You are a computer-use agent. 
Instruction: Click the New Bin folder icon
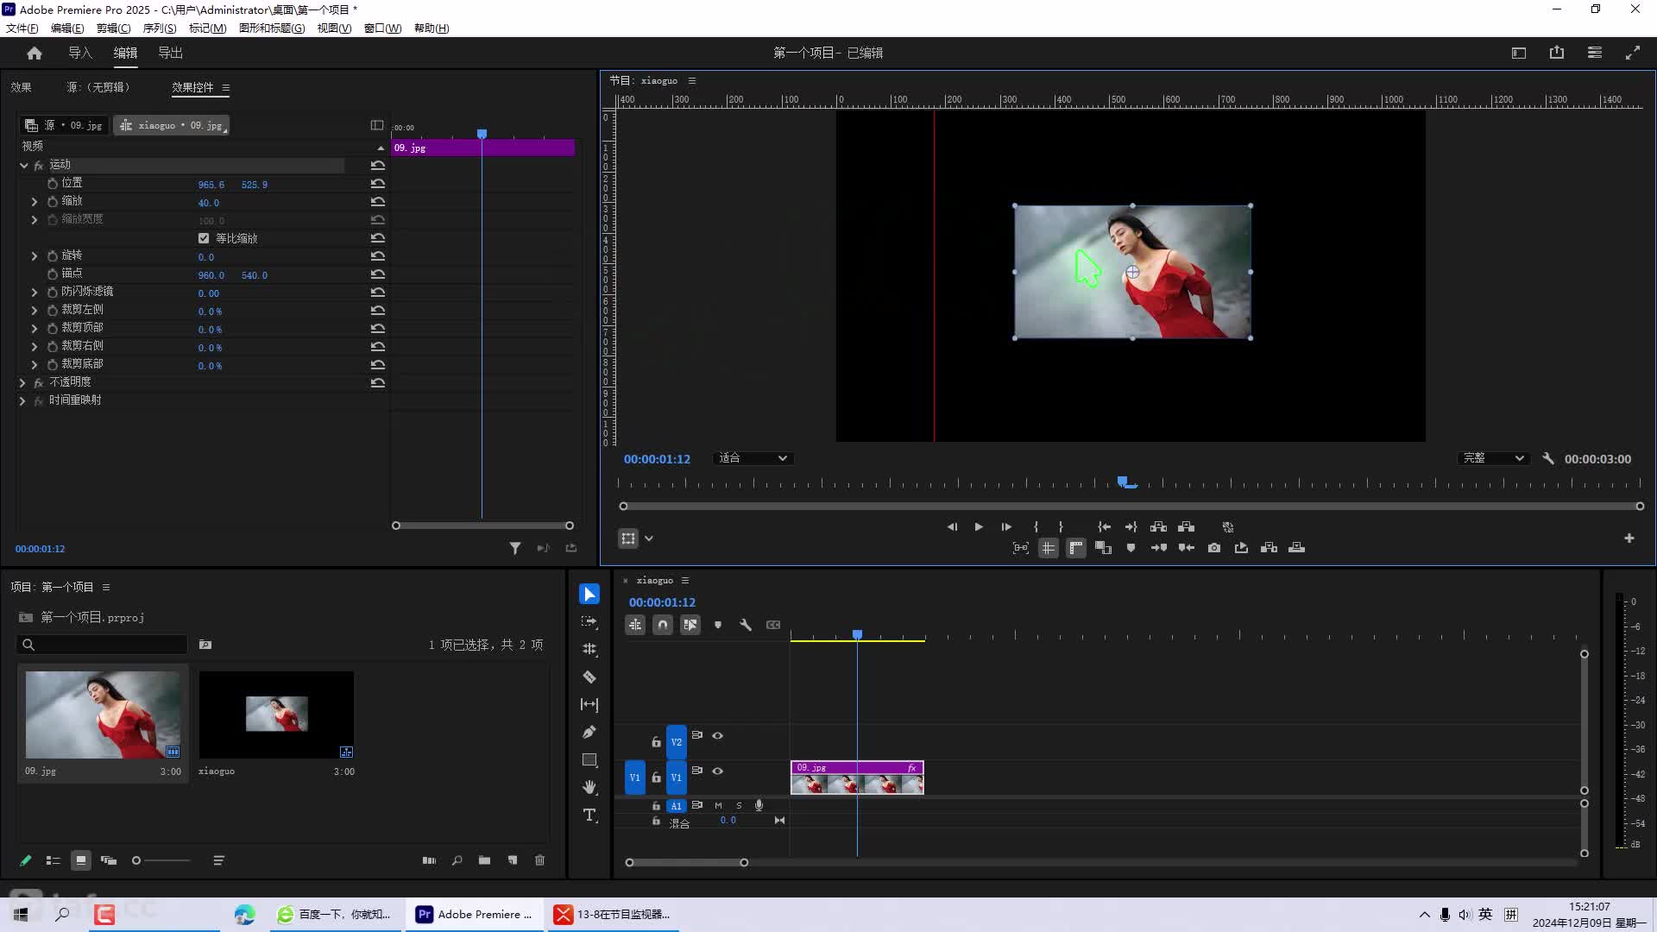click(x=484, y=860)
